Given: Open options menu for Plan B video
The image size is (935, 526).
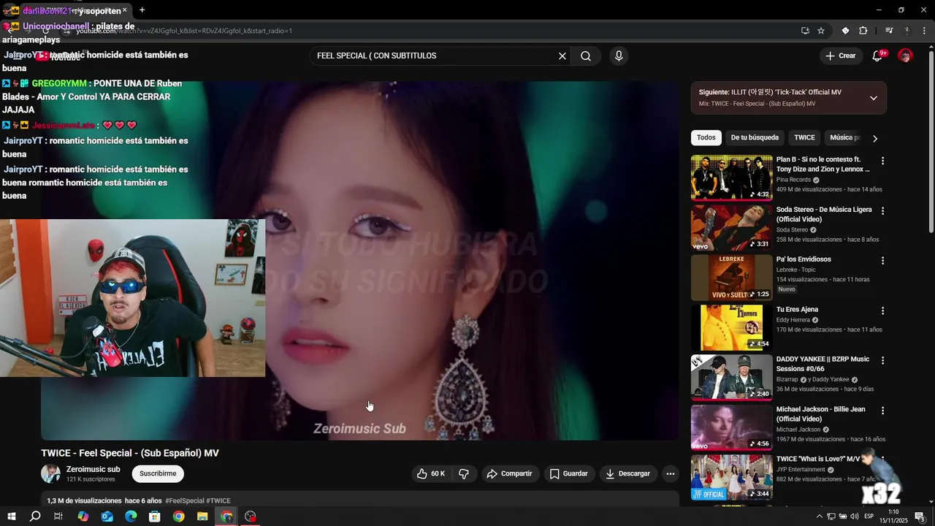Looking at the screenshot, I should [x=882, y=161].
